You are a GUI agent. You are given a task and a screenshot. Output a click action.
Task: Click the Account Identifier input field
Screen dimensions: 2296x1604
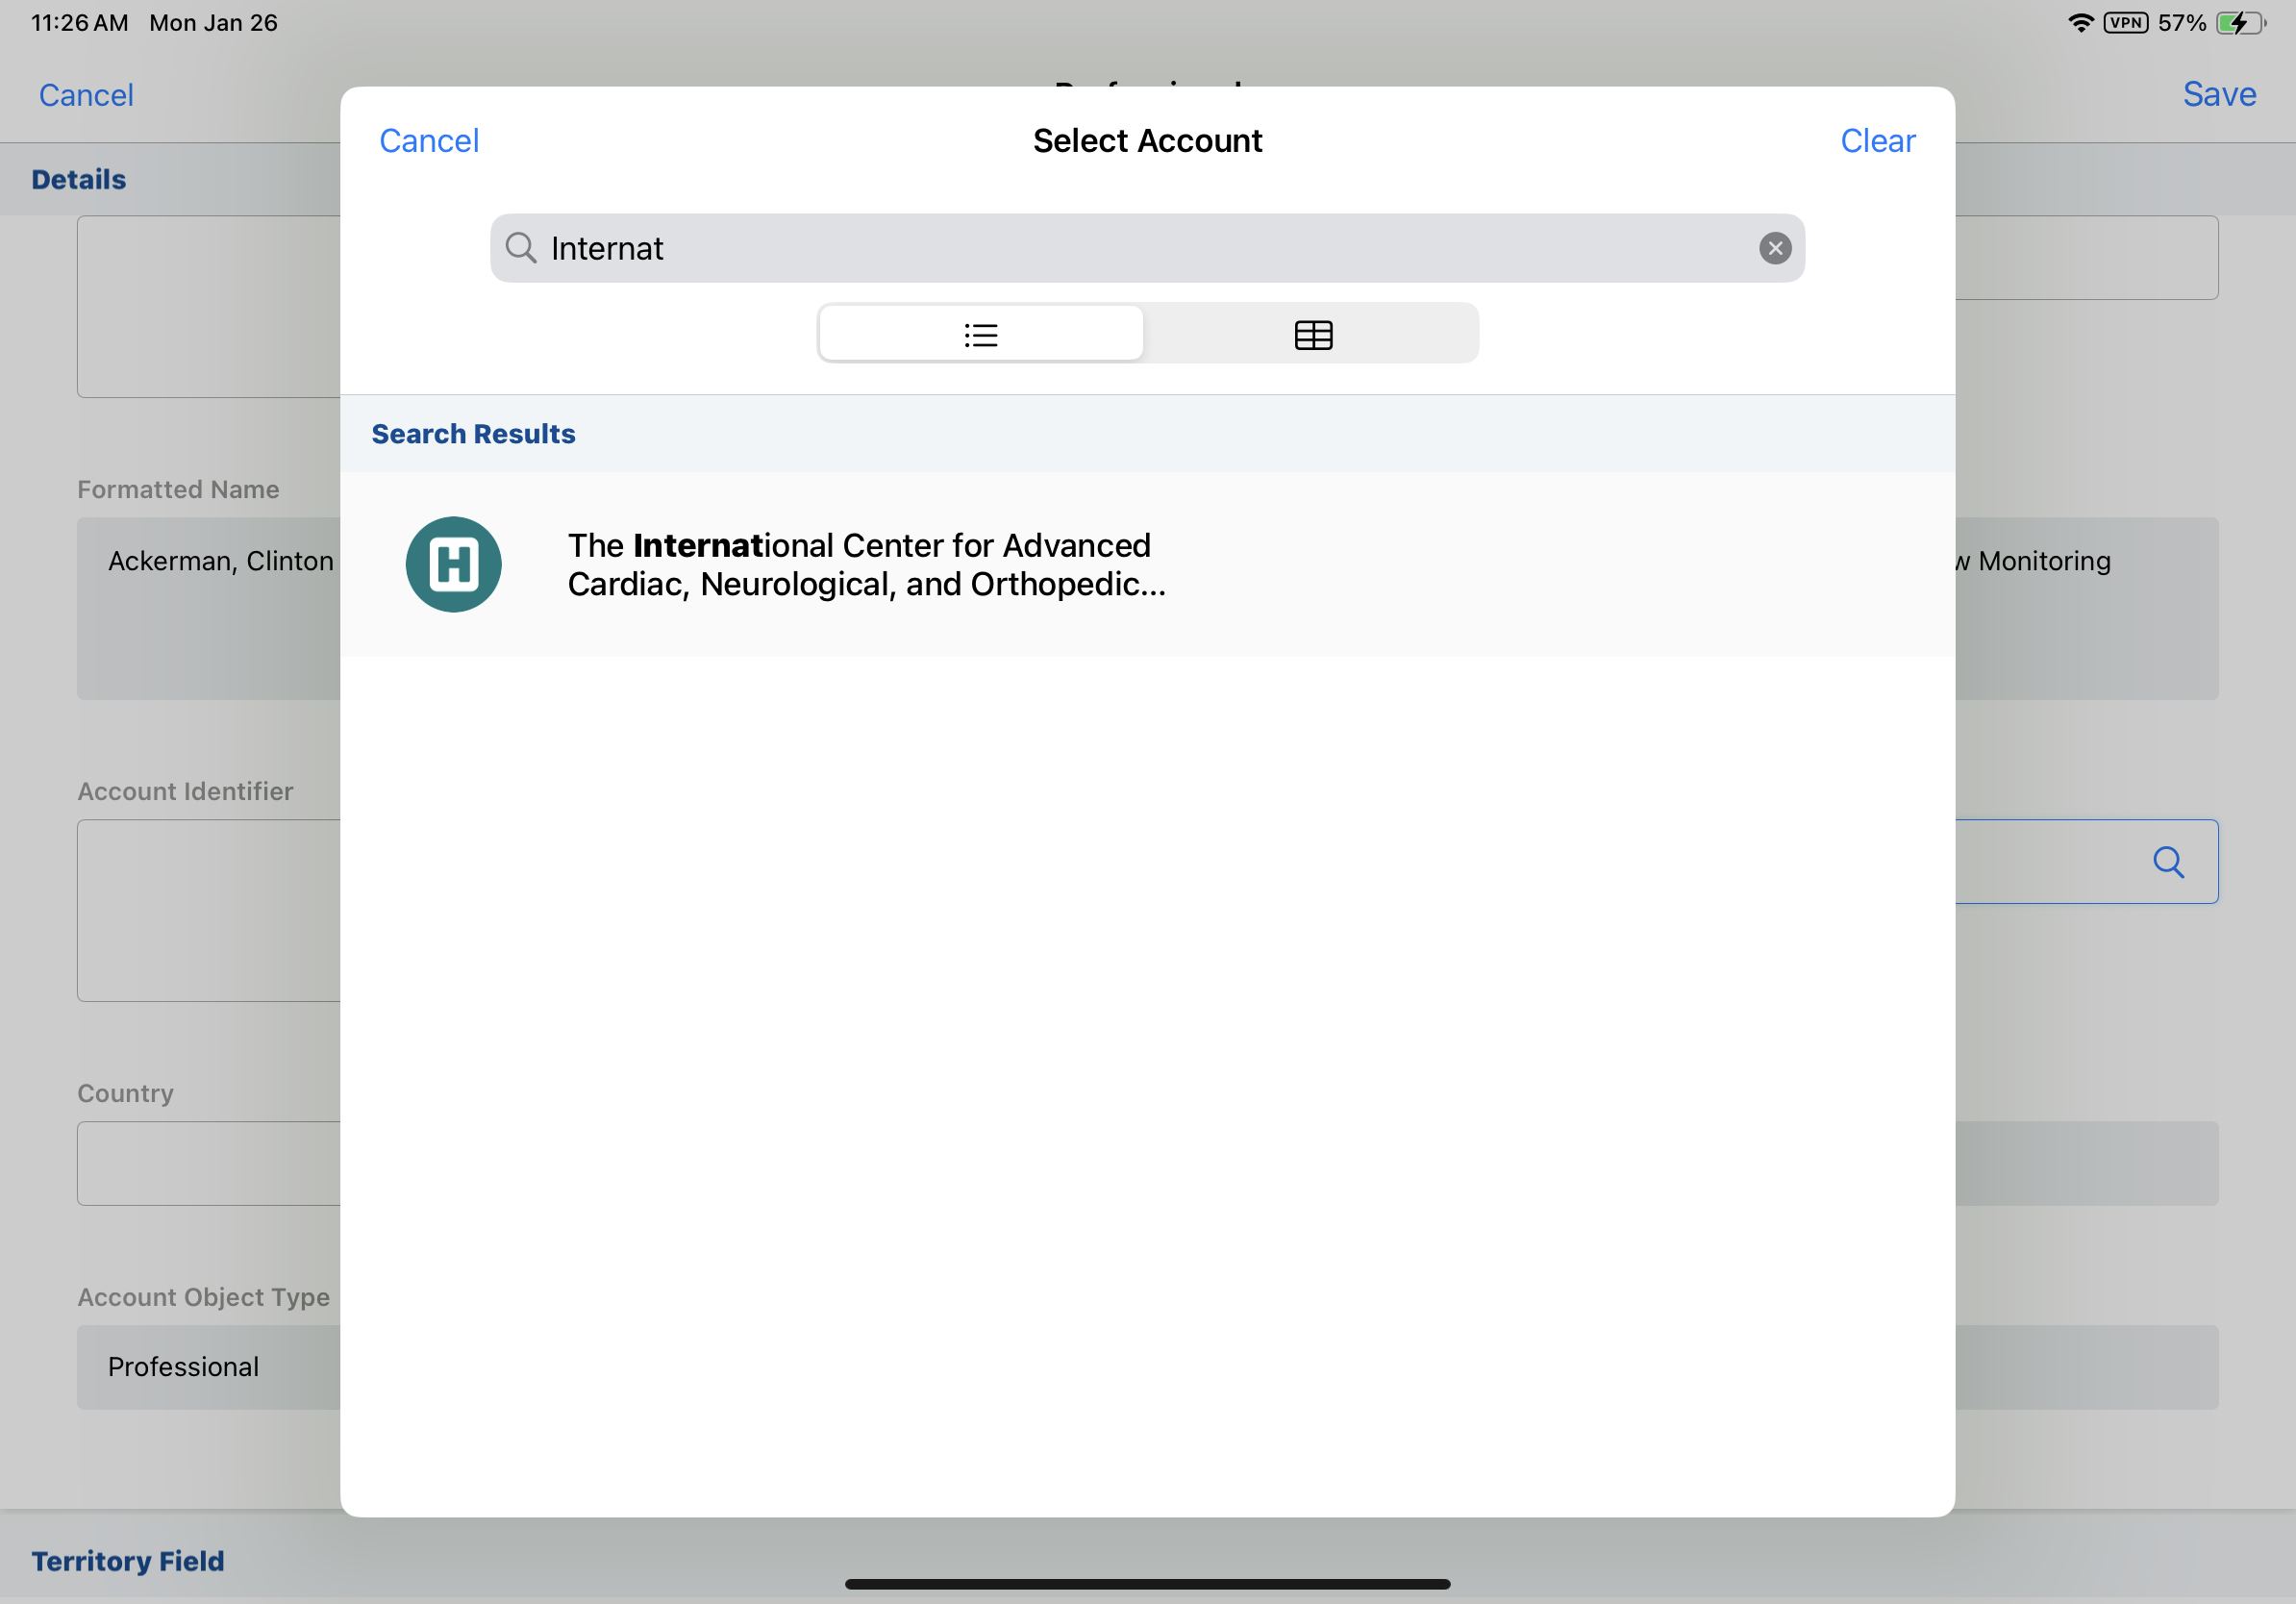(209, 910)
